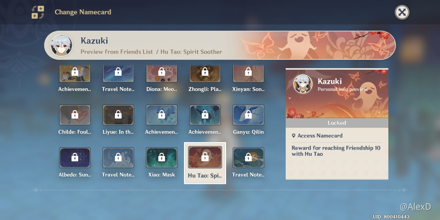440x220 pixels.
Task: Click the Access Namecard location pin icon
Action: pyautogui.click(x=294, y=136)
